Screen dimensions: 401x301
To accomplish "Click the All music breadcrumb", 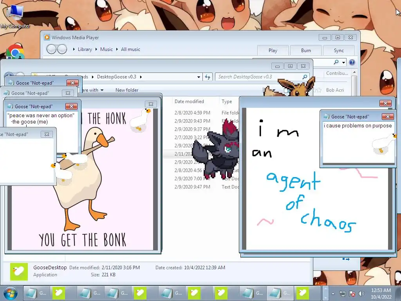I will point(130,49).
